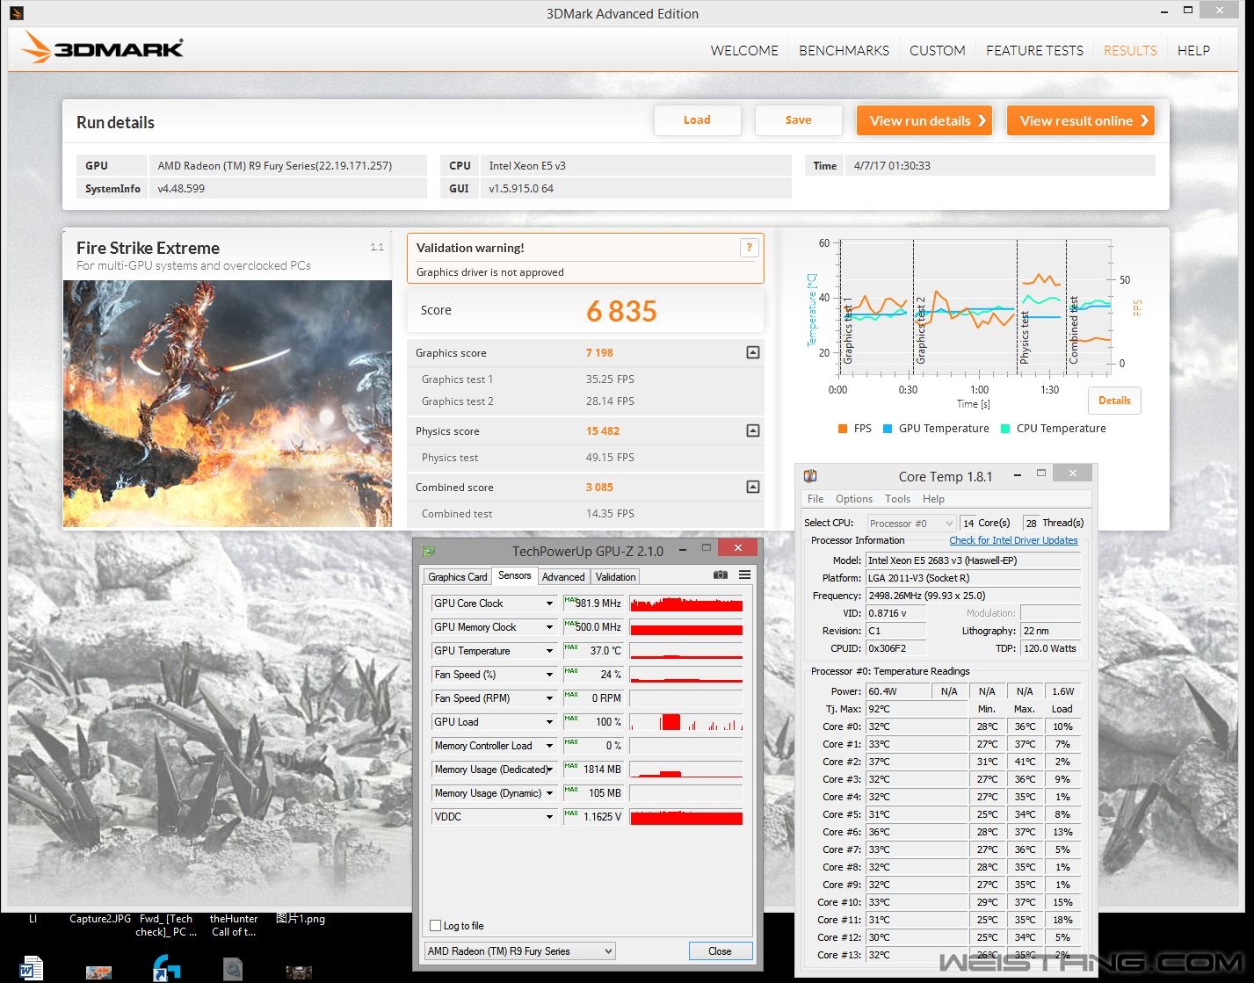Open the FEATURE TESTS tab

1034,51
